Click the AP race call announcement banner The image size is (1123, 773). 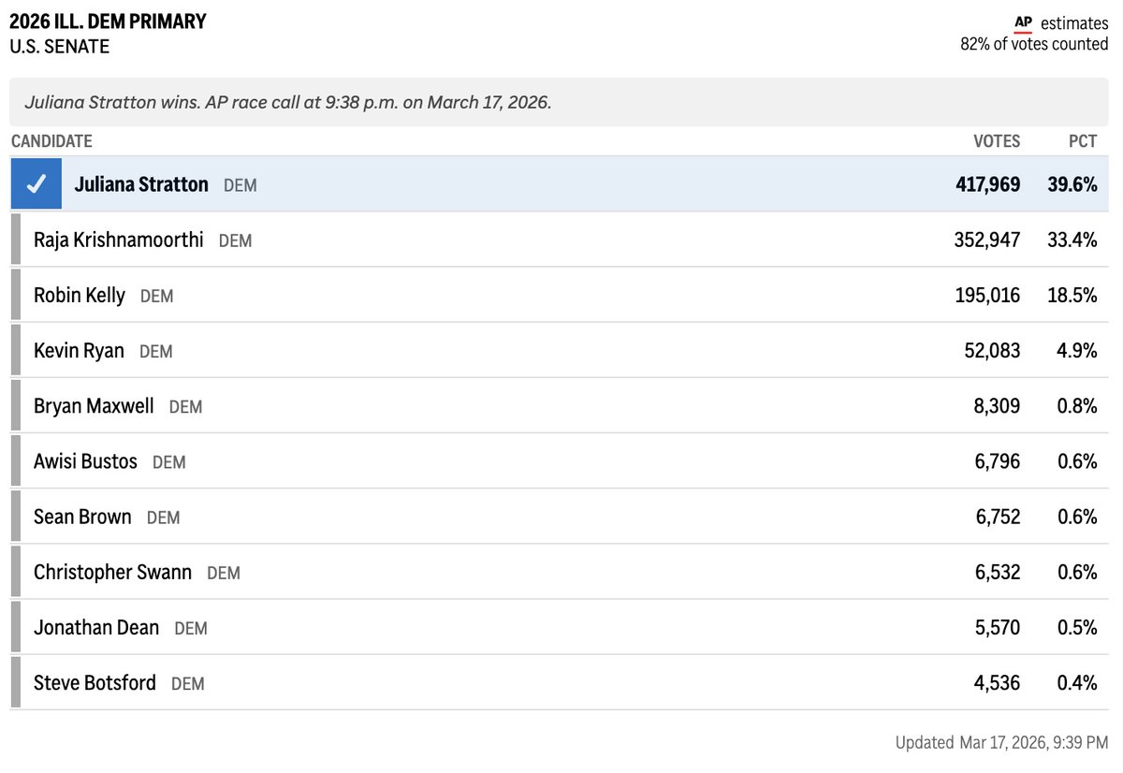point(559,102)
